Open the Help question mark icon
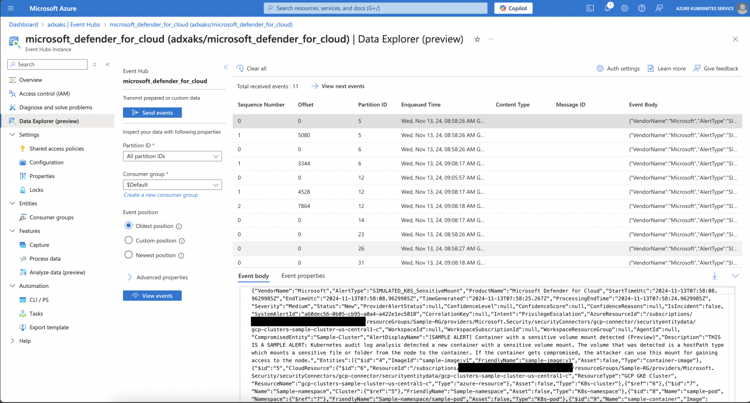750x403 pixels. (641, 8)
